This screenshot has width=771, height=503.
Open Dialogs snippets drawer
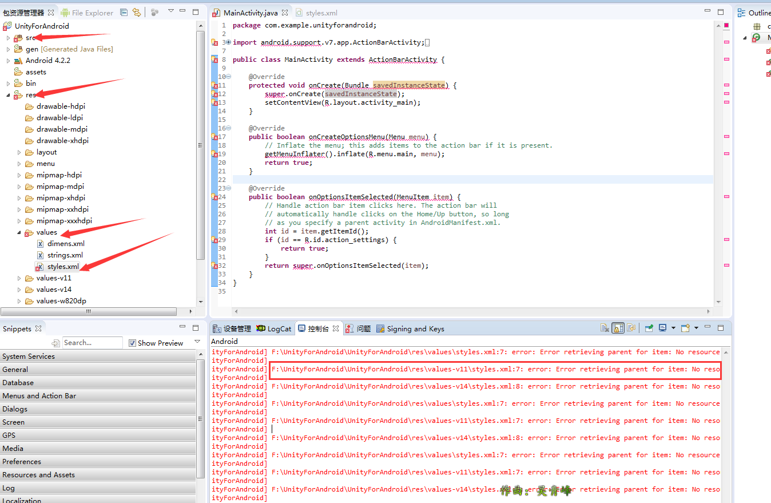coord(98,409)
